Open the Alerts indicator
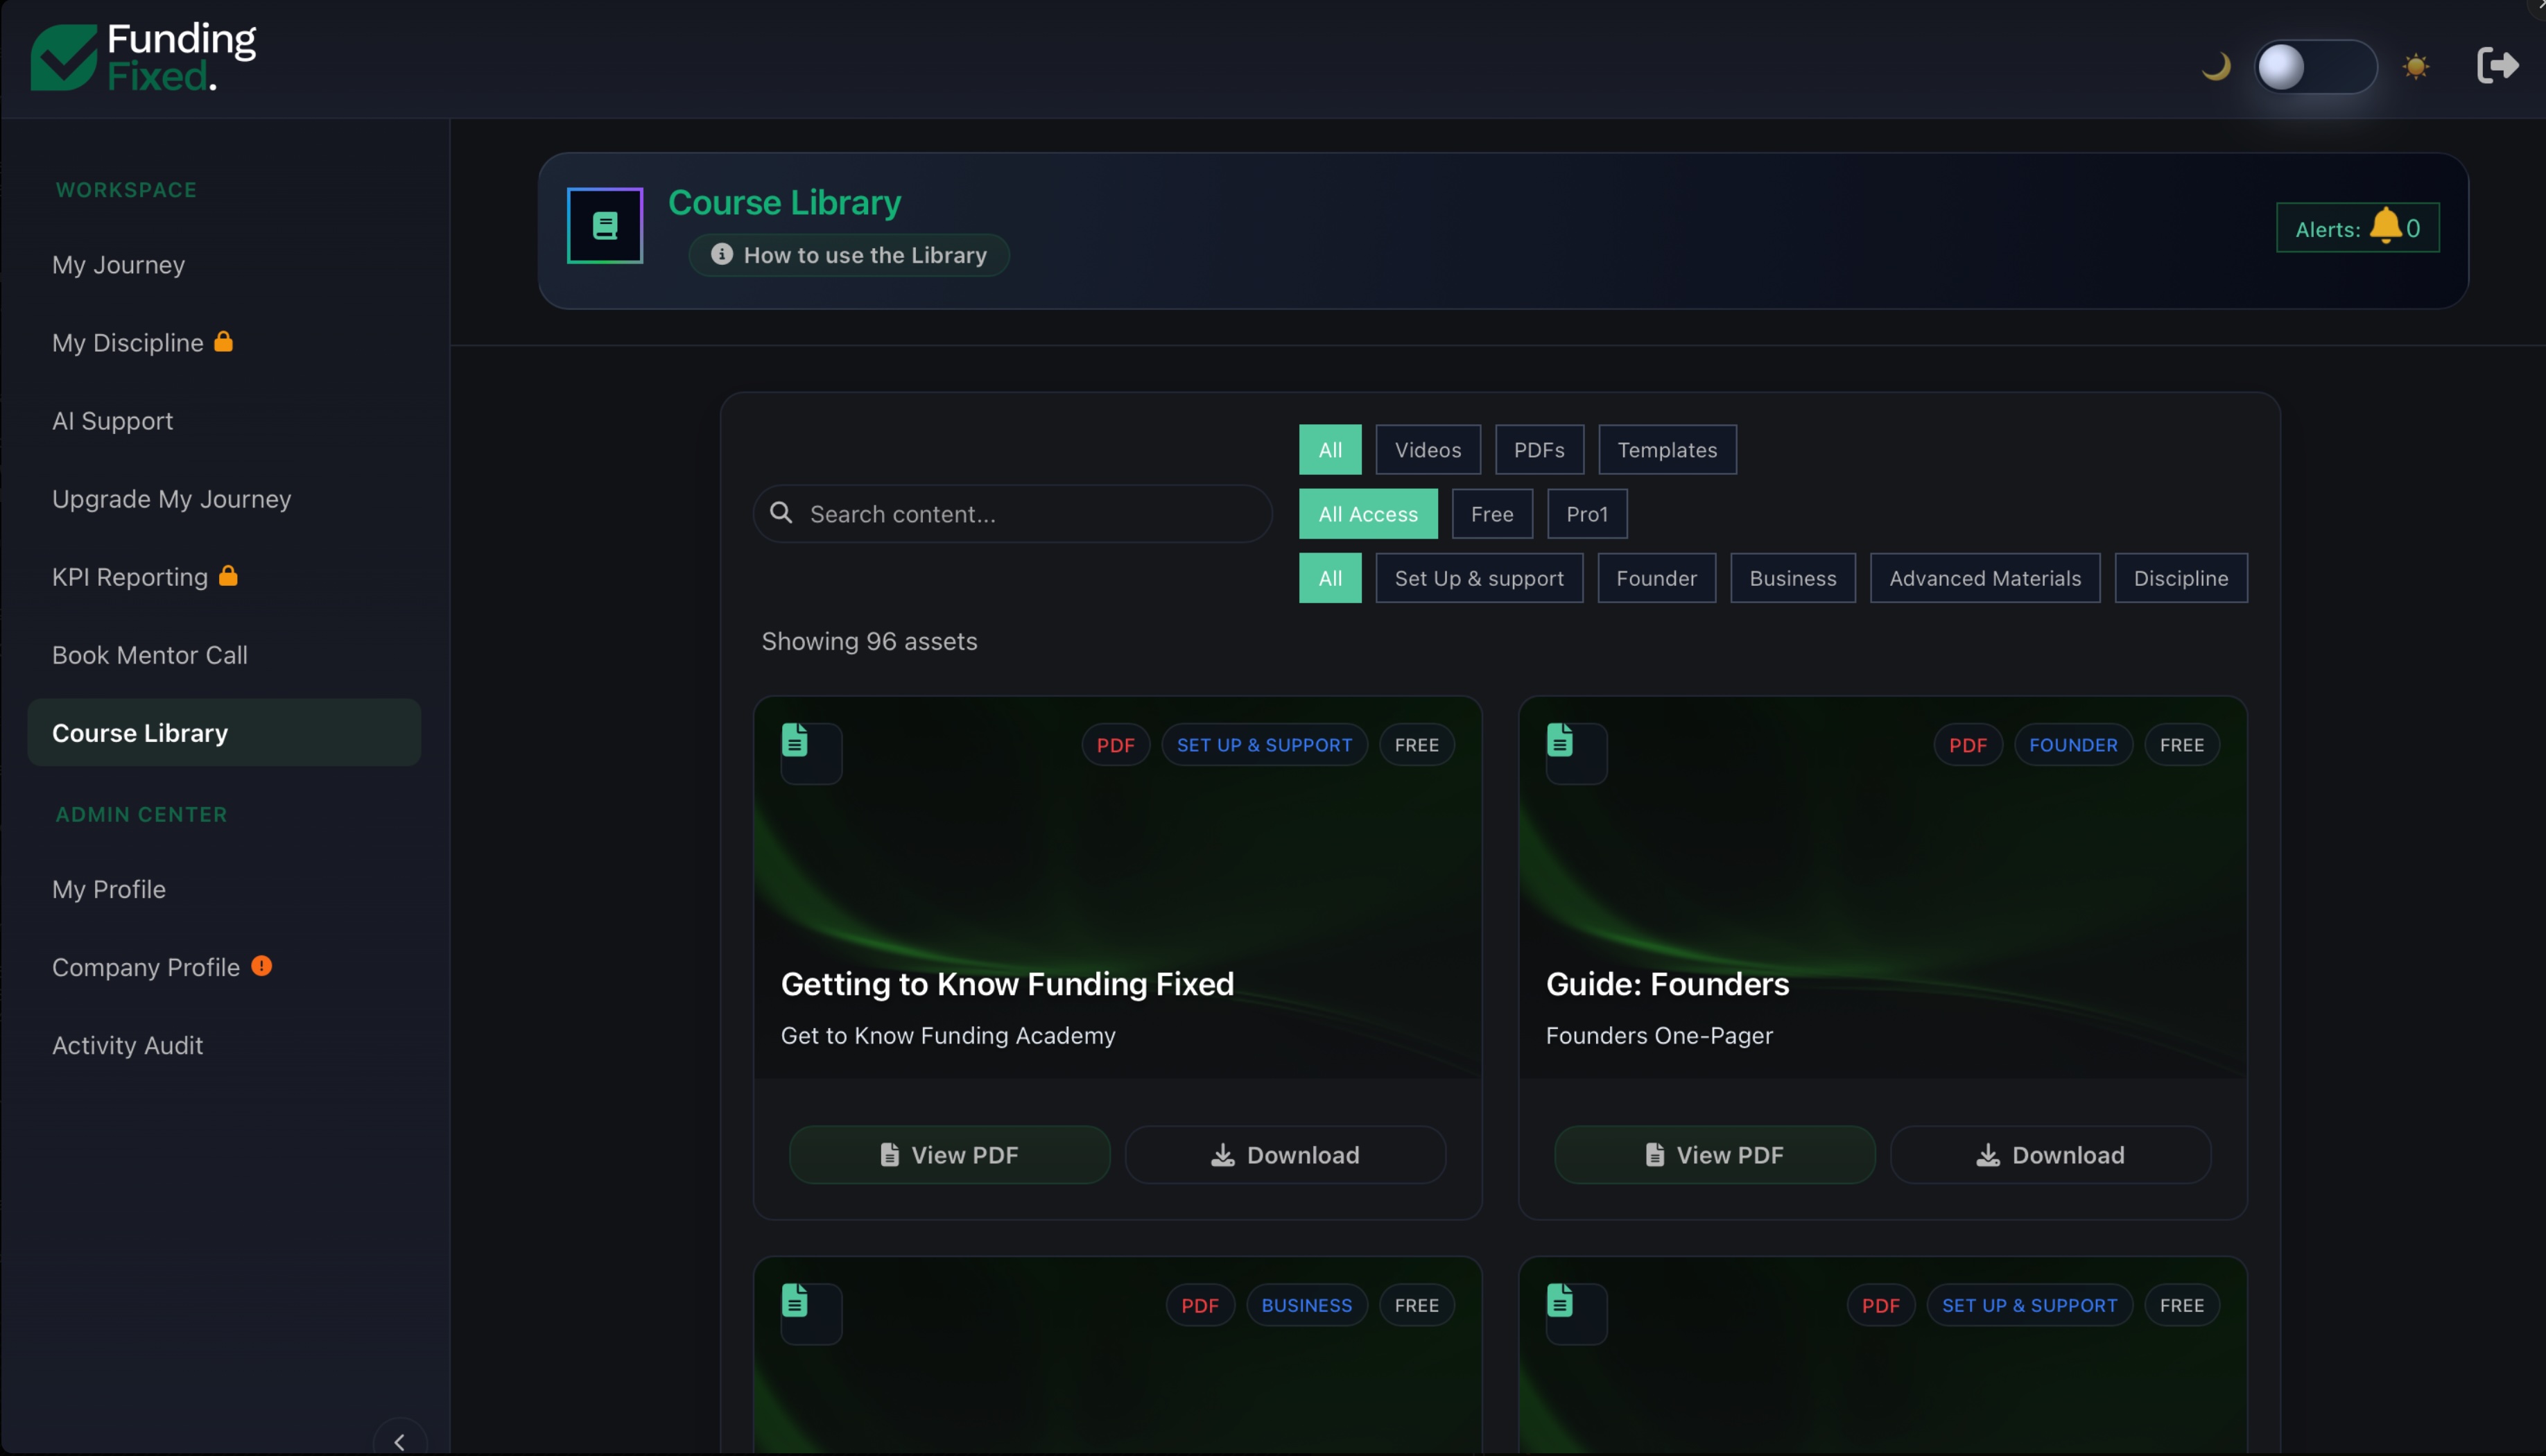Viewport: 2546px width, 1456px height. point(2358,228)
